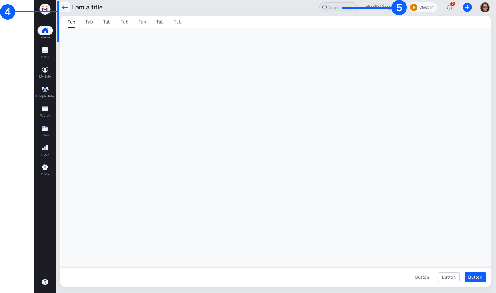This screenshot has width=496, height=293.
Task: Select People Info in the sidebar
Action: point(45,91)
